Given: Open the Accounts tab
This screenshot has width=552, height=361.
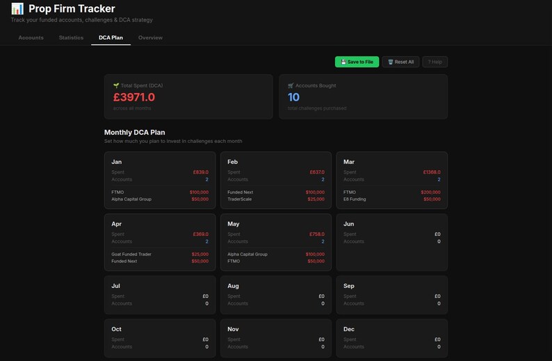Looking at the screenshot, I should [x=31, y=37].
